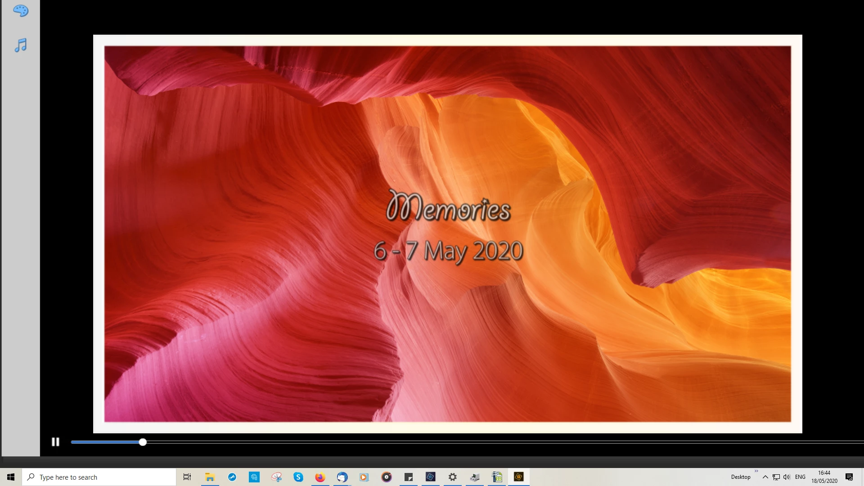Open Snipping Tool from taskbar
864x486 pixels.
coord(276,477)
